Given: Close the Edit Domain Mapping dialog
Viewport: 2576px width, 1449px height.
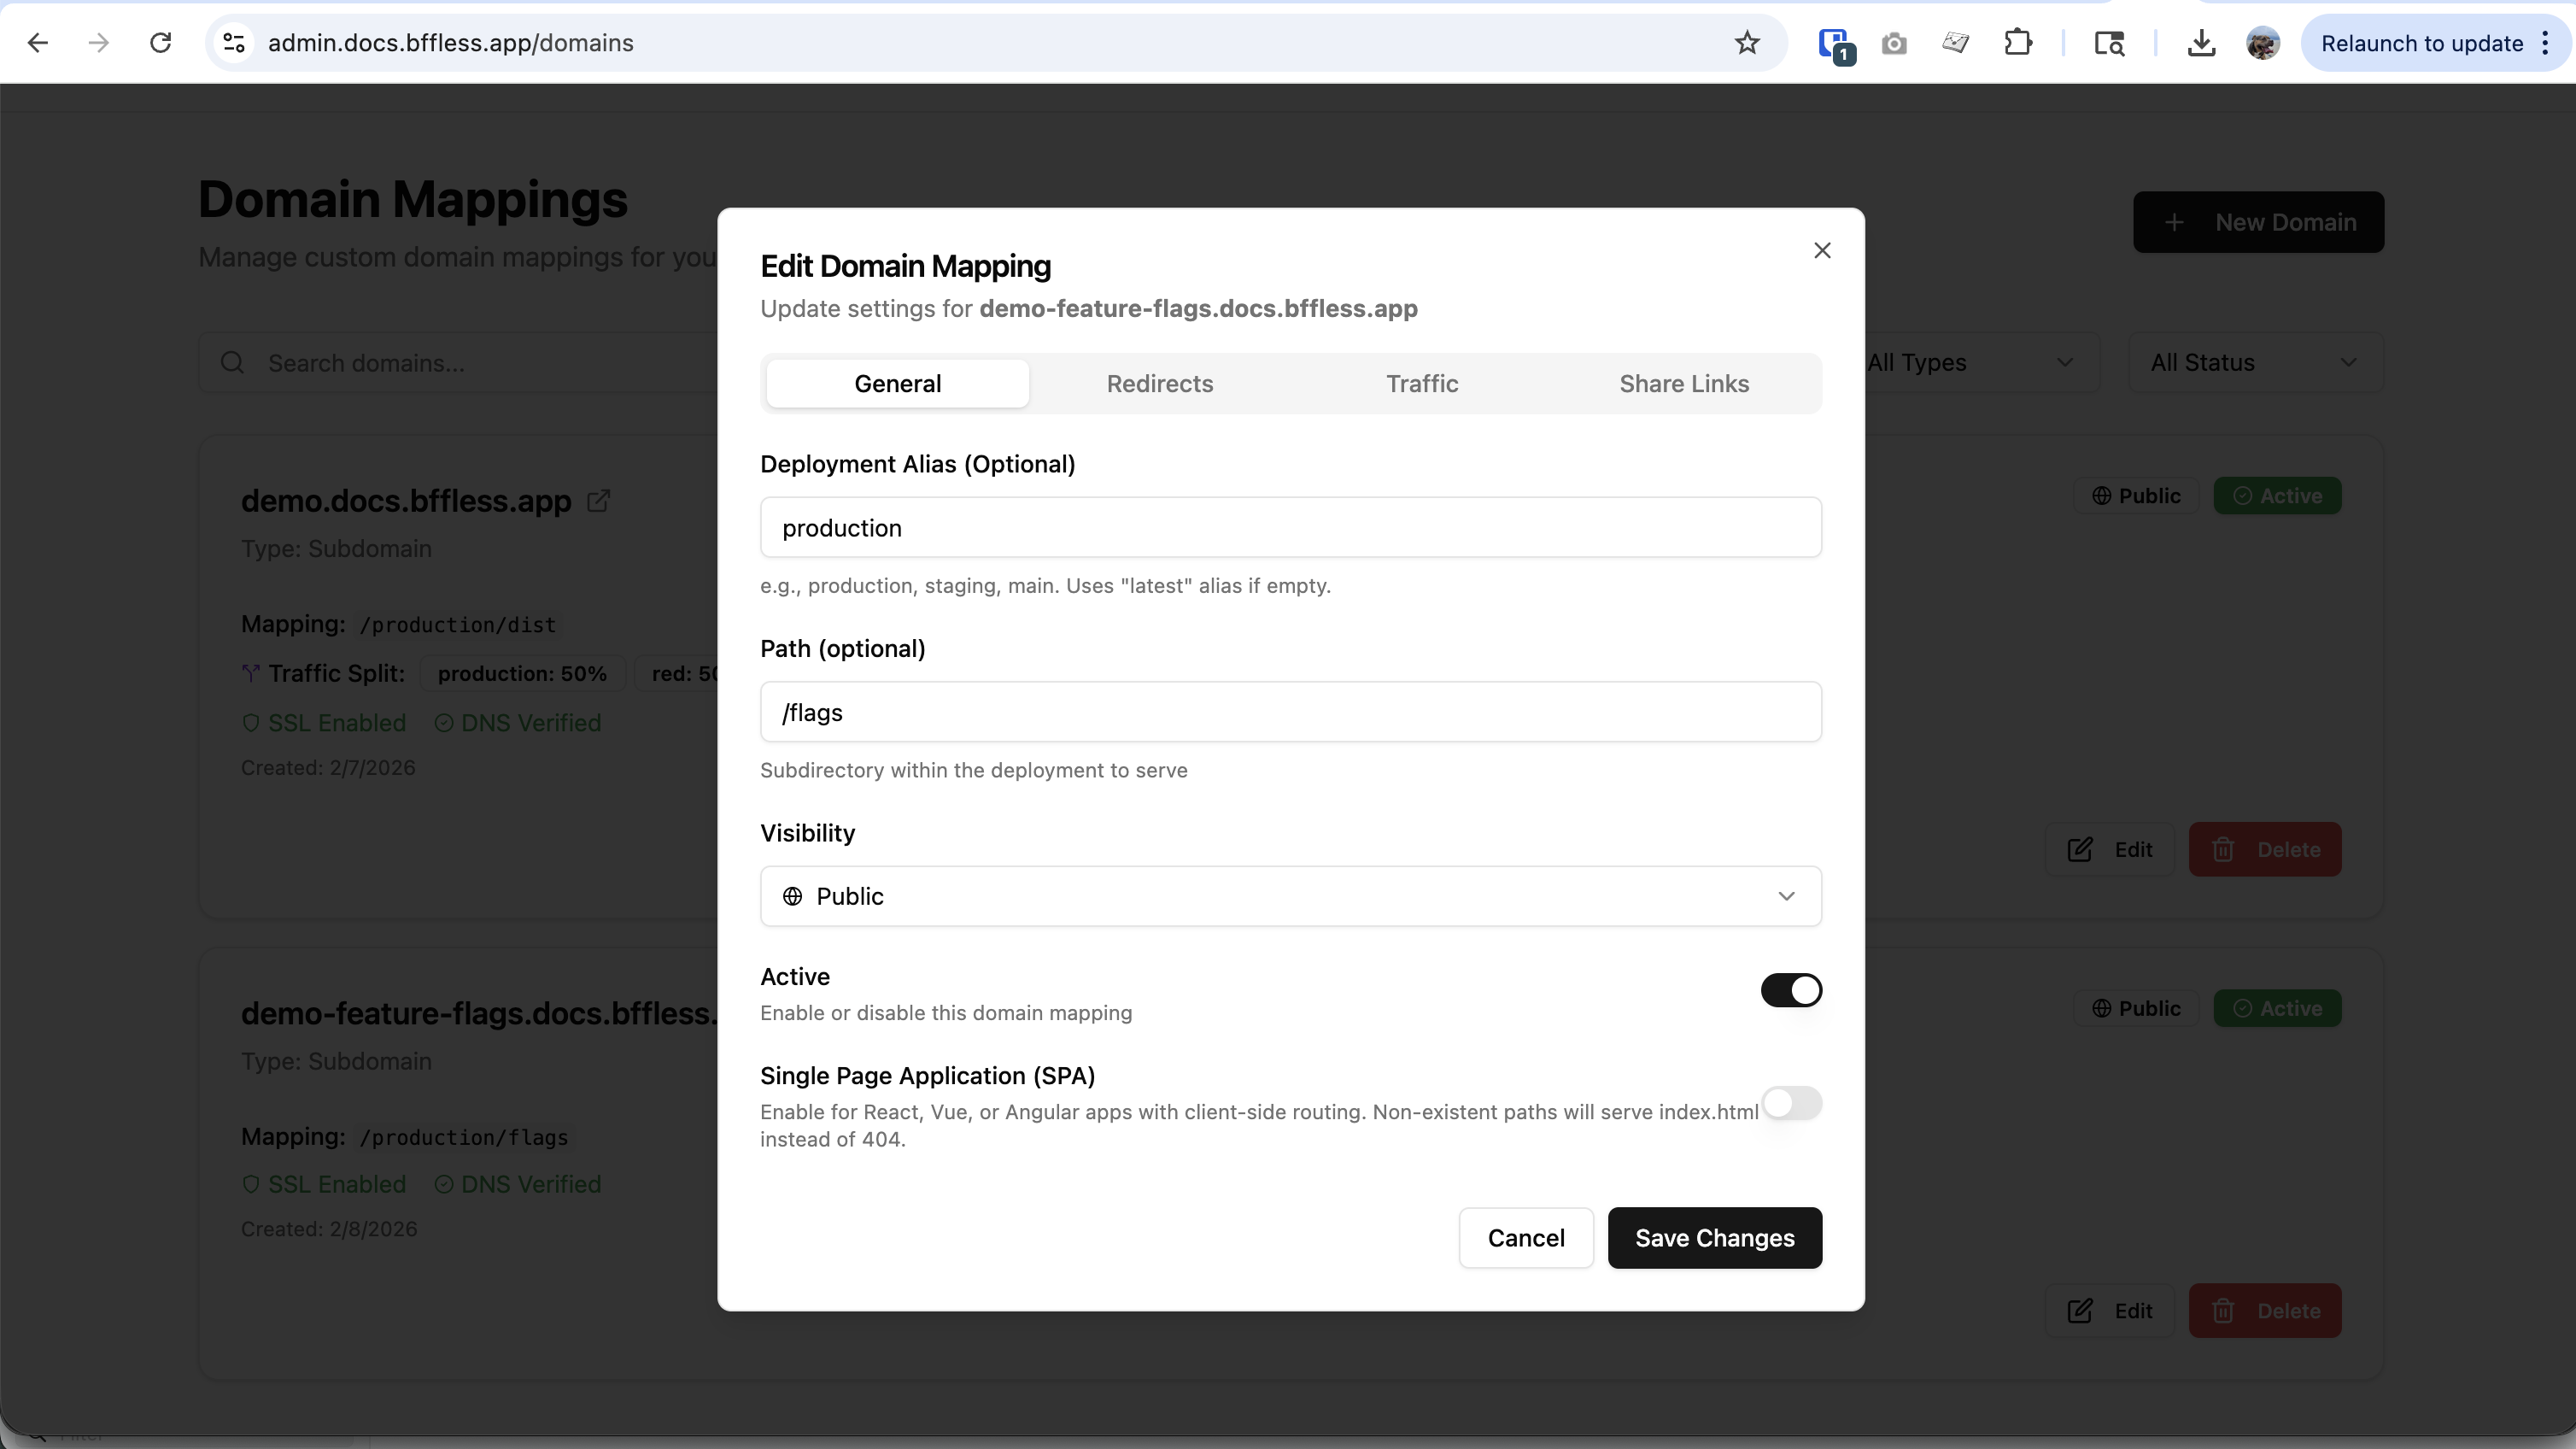Looking at the screenshot, I should pyautogui.click(x=1822, y=250).
